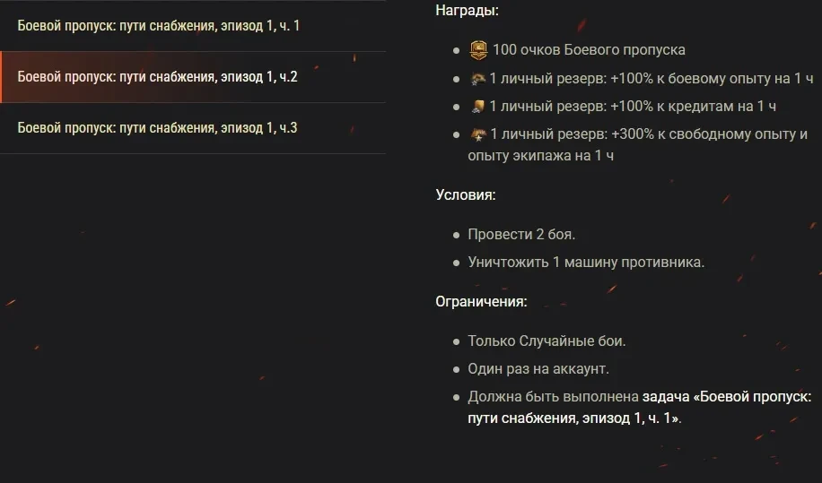Click the Battle Pass points badge icon
822x483 pixels.
[477, 49]
